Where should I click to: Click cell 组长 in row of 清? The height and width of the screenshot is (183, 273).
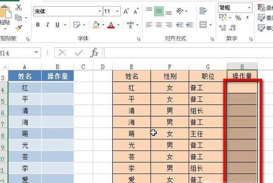(x=208, y=110)
